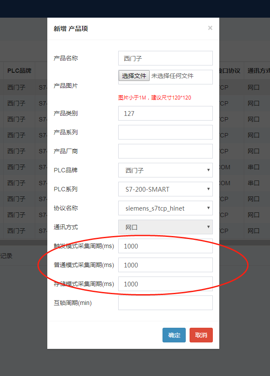Select the first 西门子 row in table
This screenshot has height=376, width=270.
[x=16, y=87]
